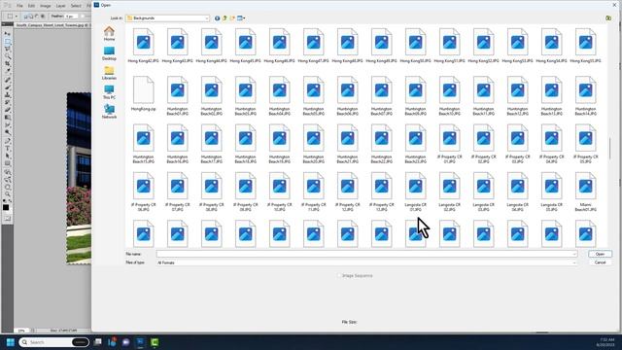Click the Feather value field
Image resolution: width=622 pixels, height=350 pixels.
71,17
